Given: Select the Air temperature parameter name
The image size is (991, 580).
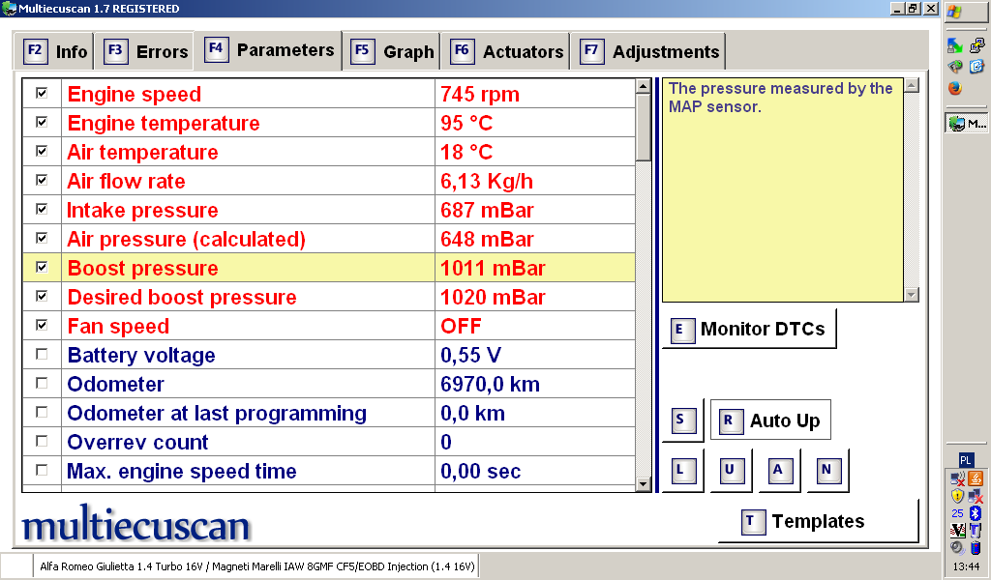Looking at the screenshot, I should tap(143, 152).
